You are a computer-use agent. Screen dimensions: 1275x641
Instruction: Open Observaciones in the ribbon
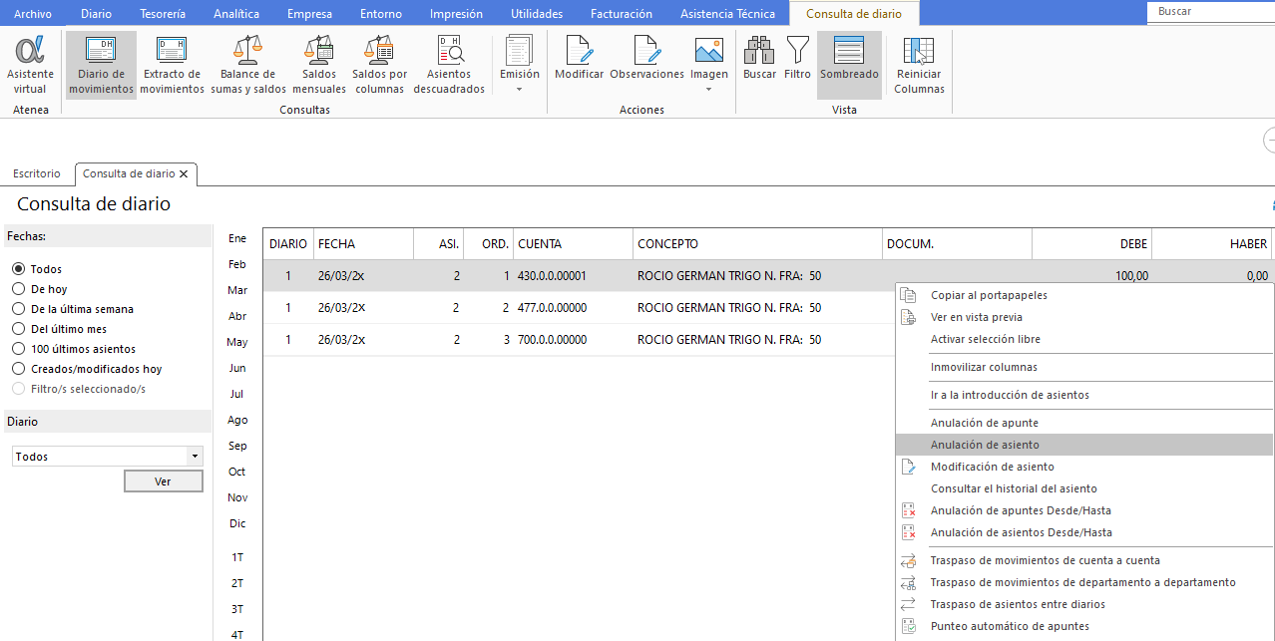pyautogui.click(x=647, y=60)
